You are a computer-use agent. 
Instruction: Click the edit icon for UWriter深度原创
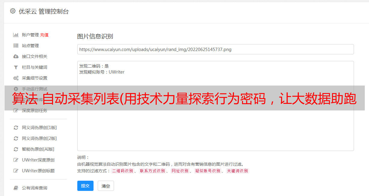click(16, 160)
